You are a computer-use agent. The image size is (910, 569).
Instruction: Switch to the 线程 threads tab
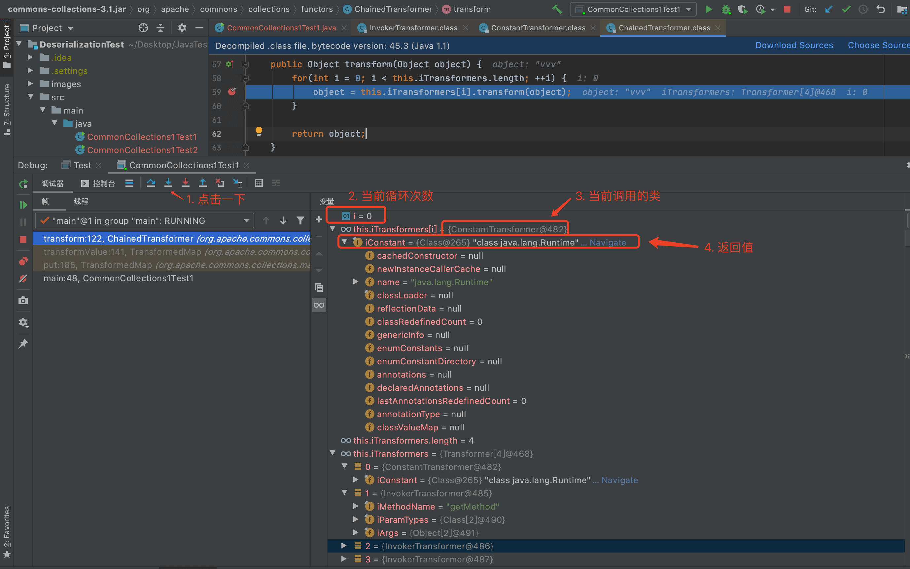(81, 201)
